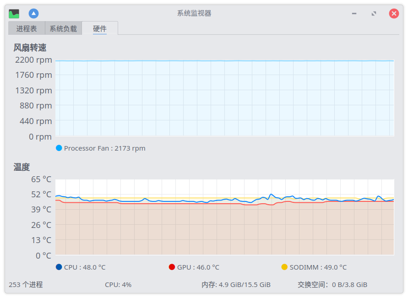Click the 26 °C axis label
Screen dimensions: 408x298
[41, 225]
